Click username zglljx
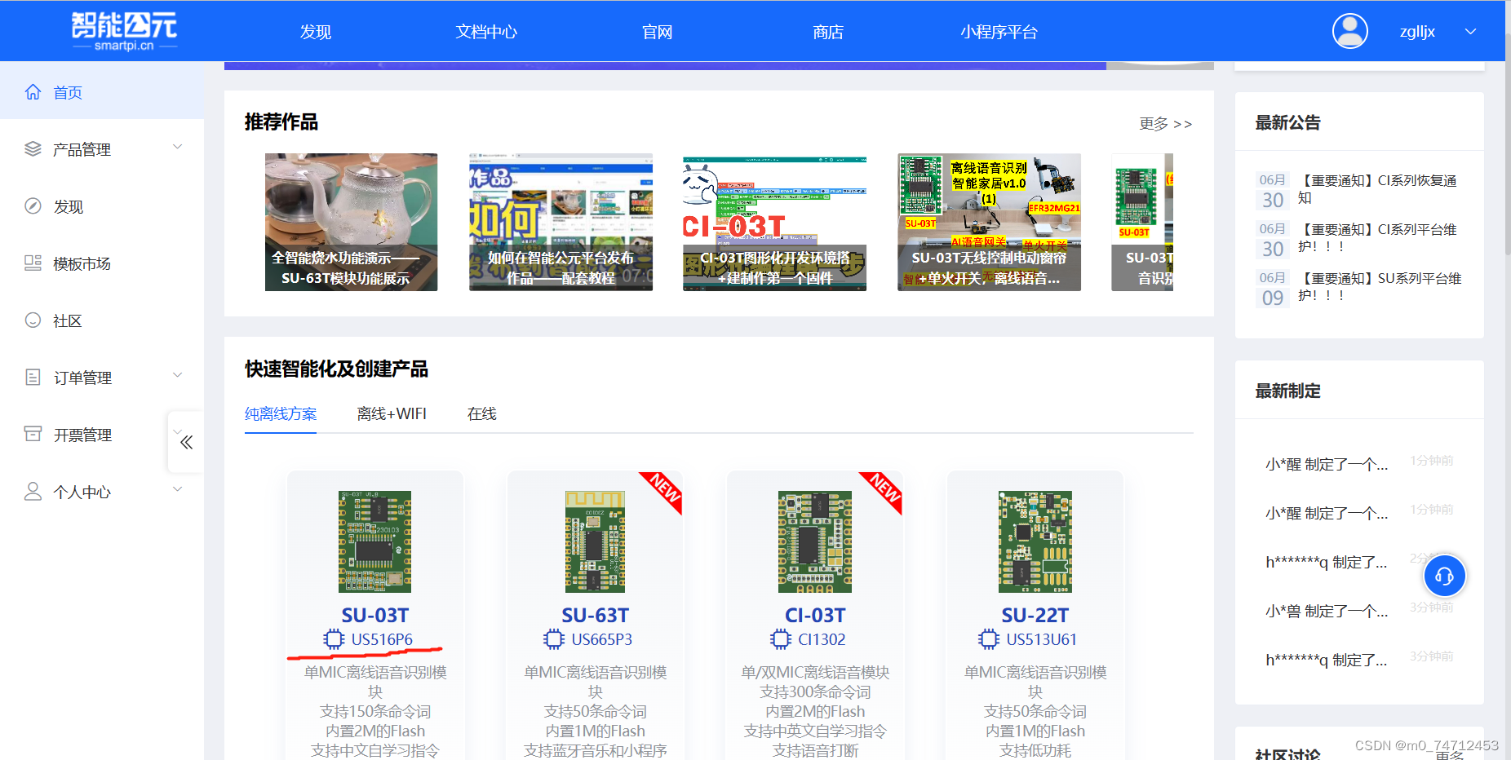The width and height of the screenshot is (1511, 760). (x=1417, y=32)
